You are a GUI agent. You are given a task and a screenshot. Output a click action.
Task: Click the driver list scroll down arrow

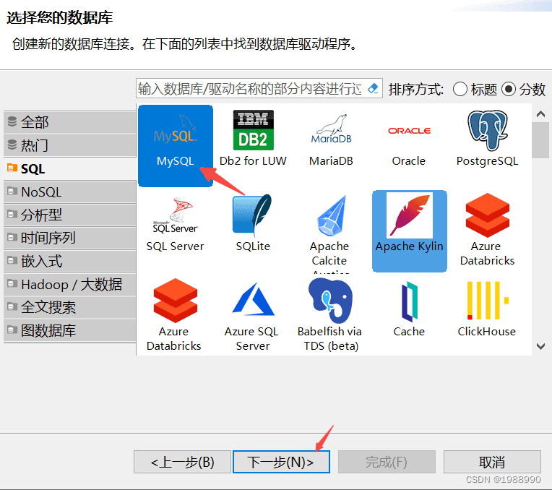540,346
